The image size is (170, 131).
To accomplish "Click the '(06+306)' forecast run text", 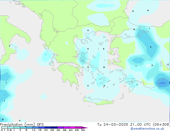I will click(x=161, y=125).
